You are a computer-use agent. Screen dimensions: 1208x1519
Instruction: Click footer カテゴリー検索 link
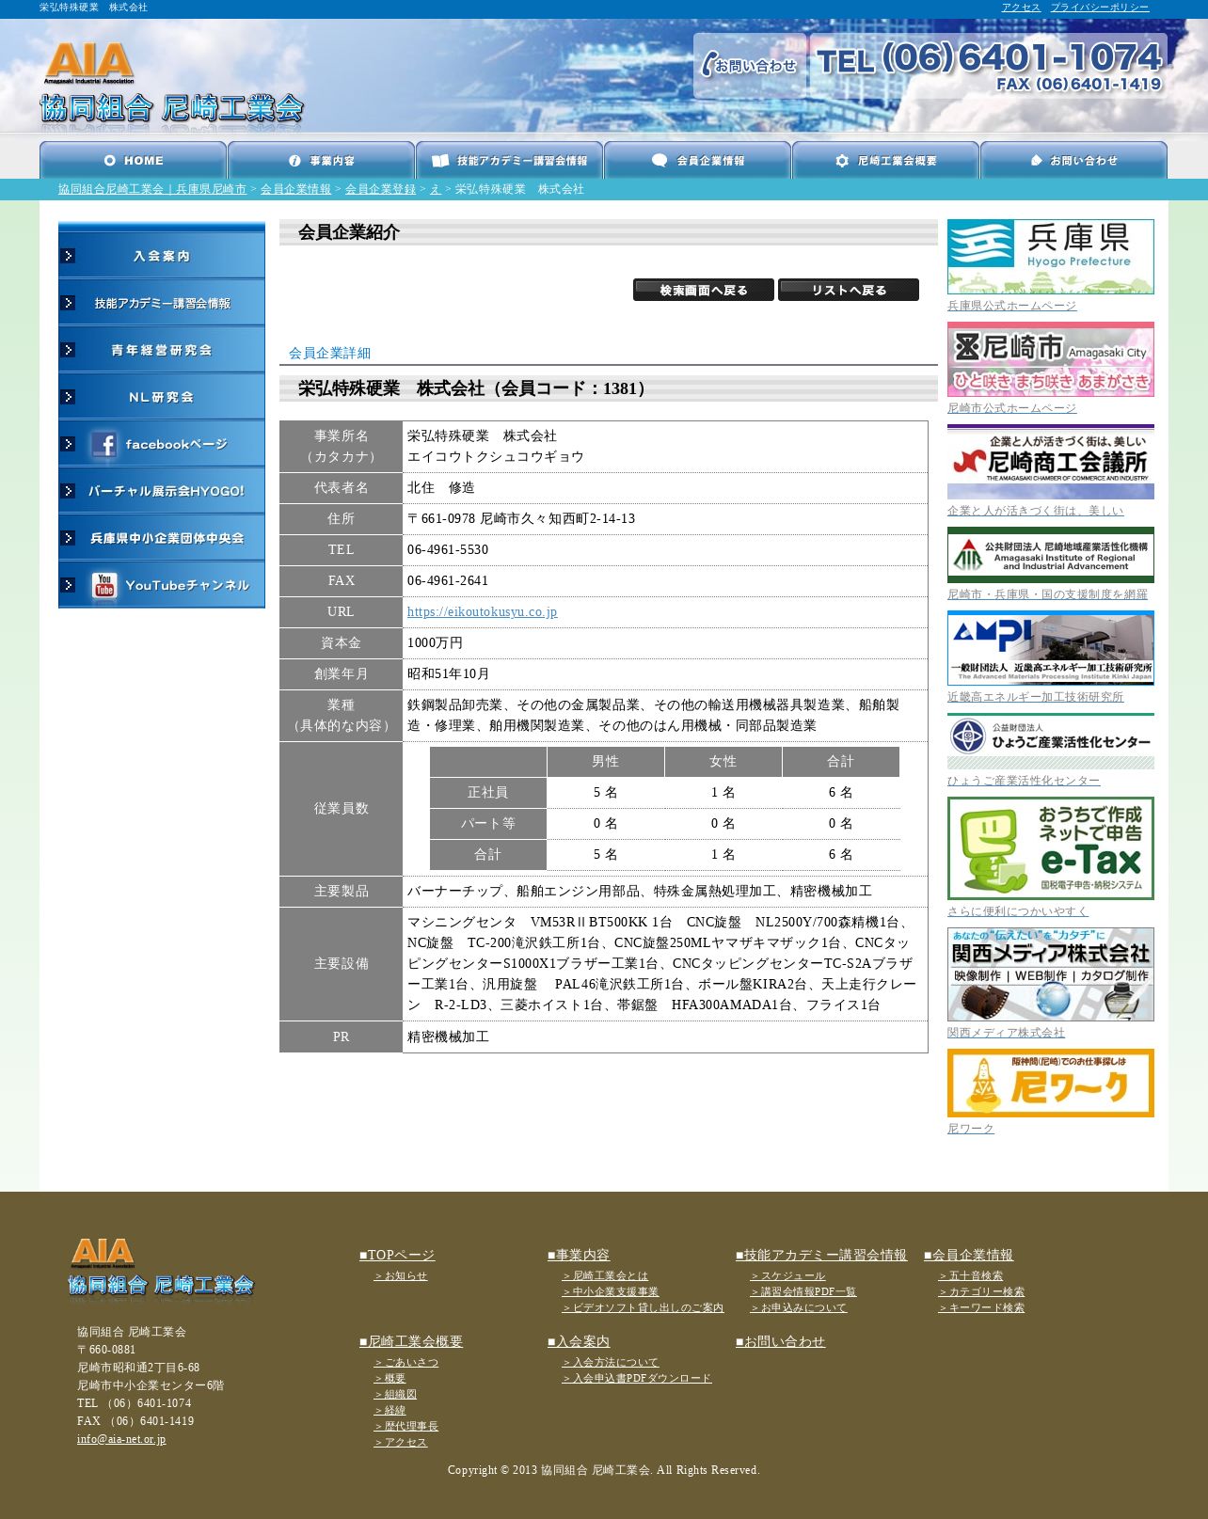[x=981, y=1292]
